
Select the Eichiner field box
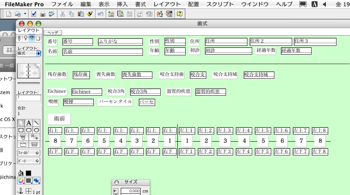pyautogui.click(x=87, y=92)
